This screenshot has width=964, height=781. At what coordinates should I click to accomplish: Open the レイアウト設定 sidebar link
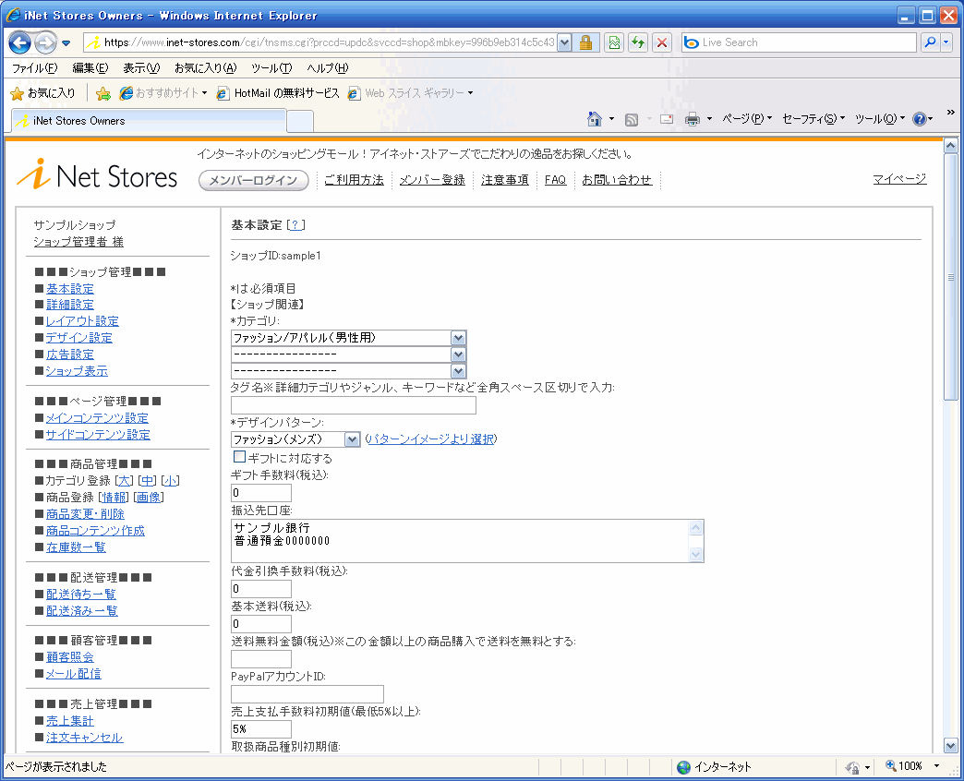pos(82,321)
